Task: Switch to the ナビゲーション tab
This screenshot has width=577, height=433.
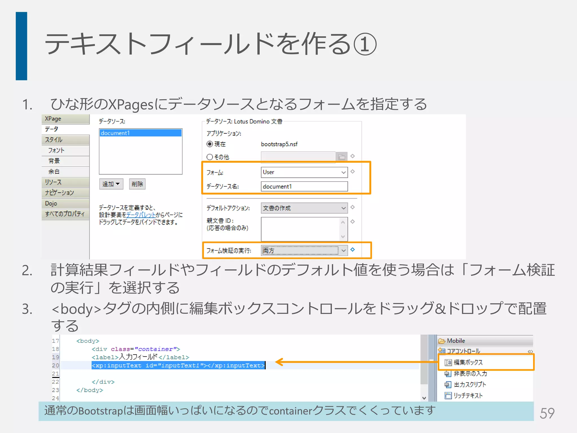Action: tap(65, 193)
